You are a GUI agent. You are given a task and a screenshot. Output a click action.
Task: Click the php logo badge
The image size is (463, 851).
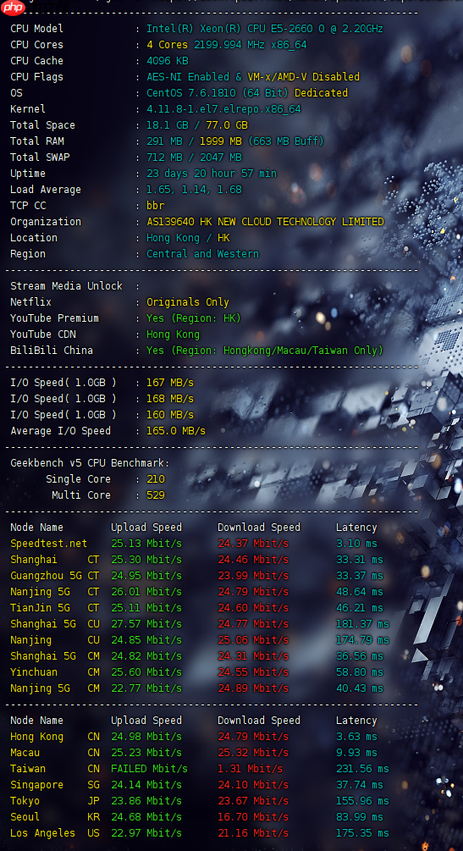[13, 7]
